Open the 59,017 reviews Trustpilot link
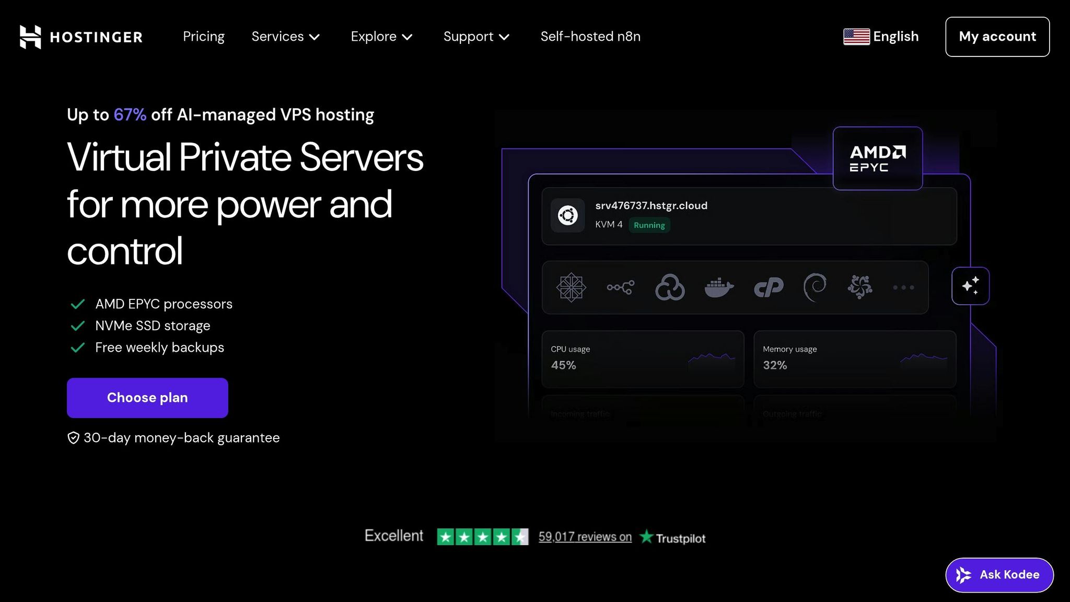This screenshot has height=602, width=1070. point(585,537)
